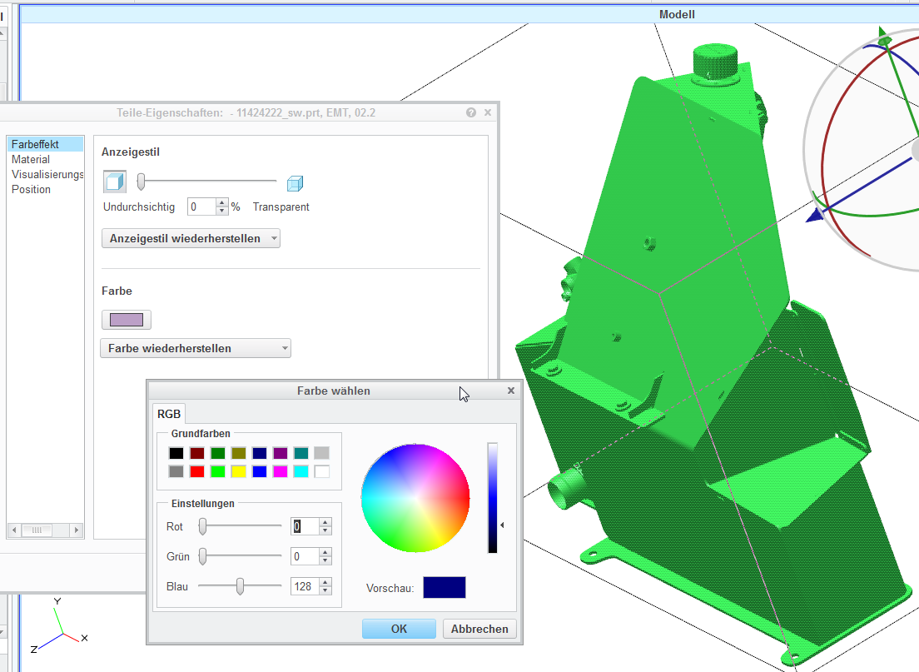The width and height of the screenshot is (919, 672).
Task: Open help for the Teile-Eigenschaften dialog
Action: click(471, 112)
